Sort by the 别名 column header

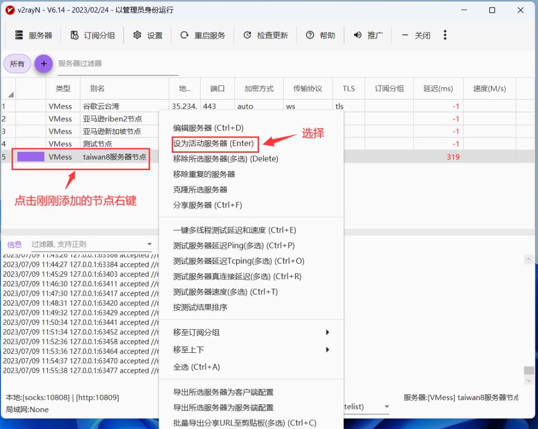pyautogui.click(x=125, y=88)
